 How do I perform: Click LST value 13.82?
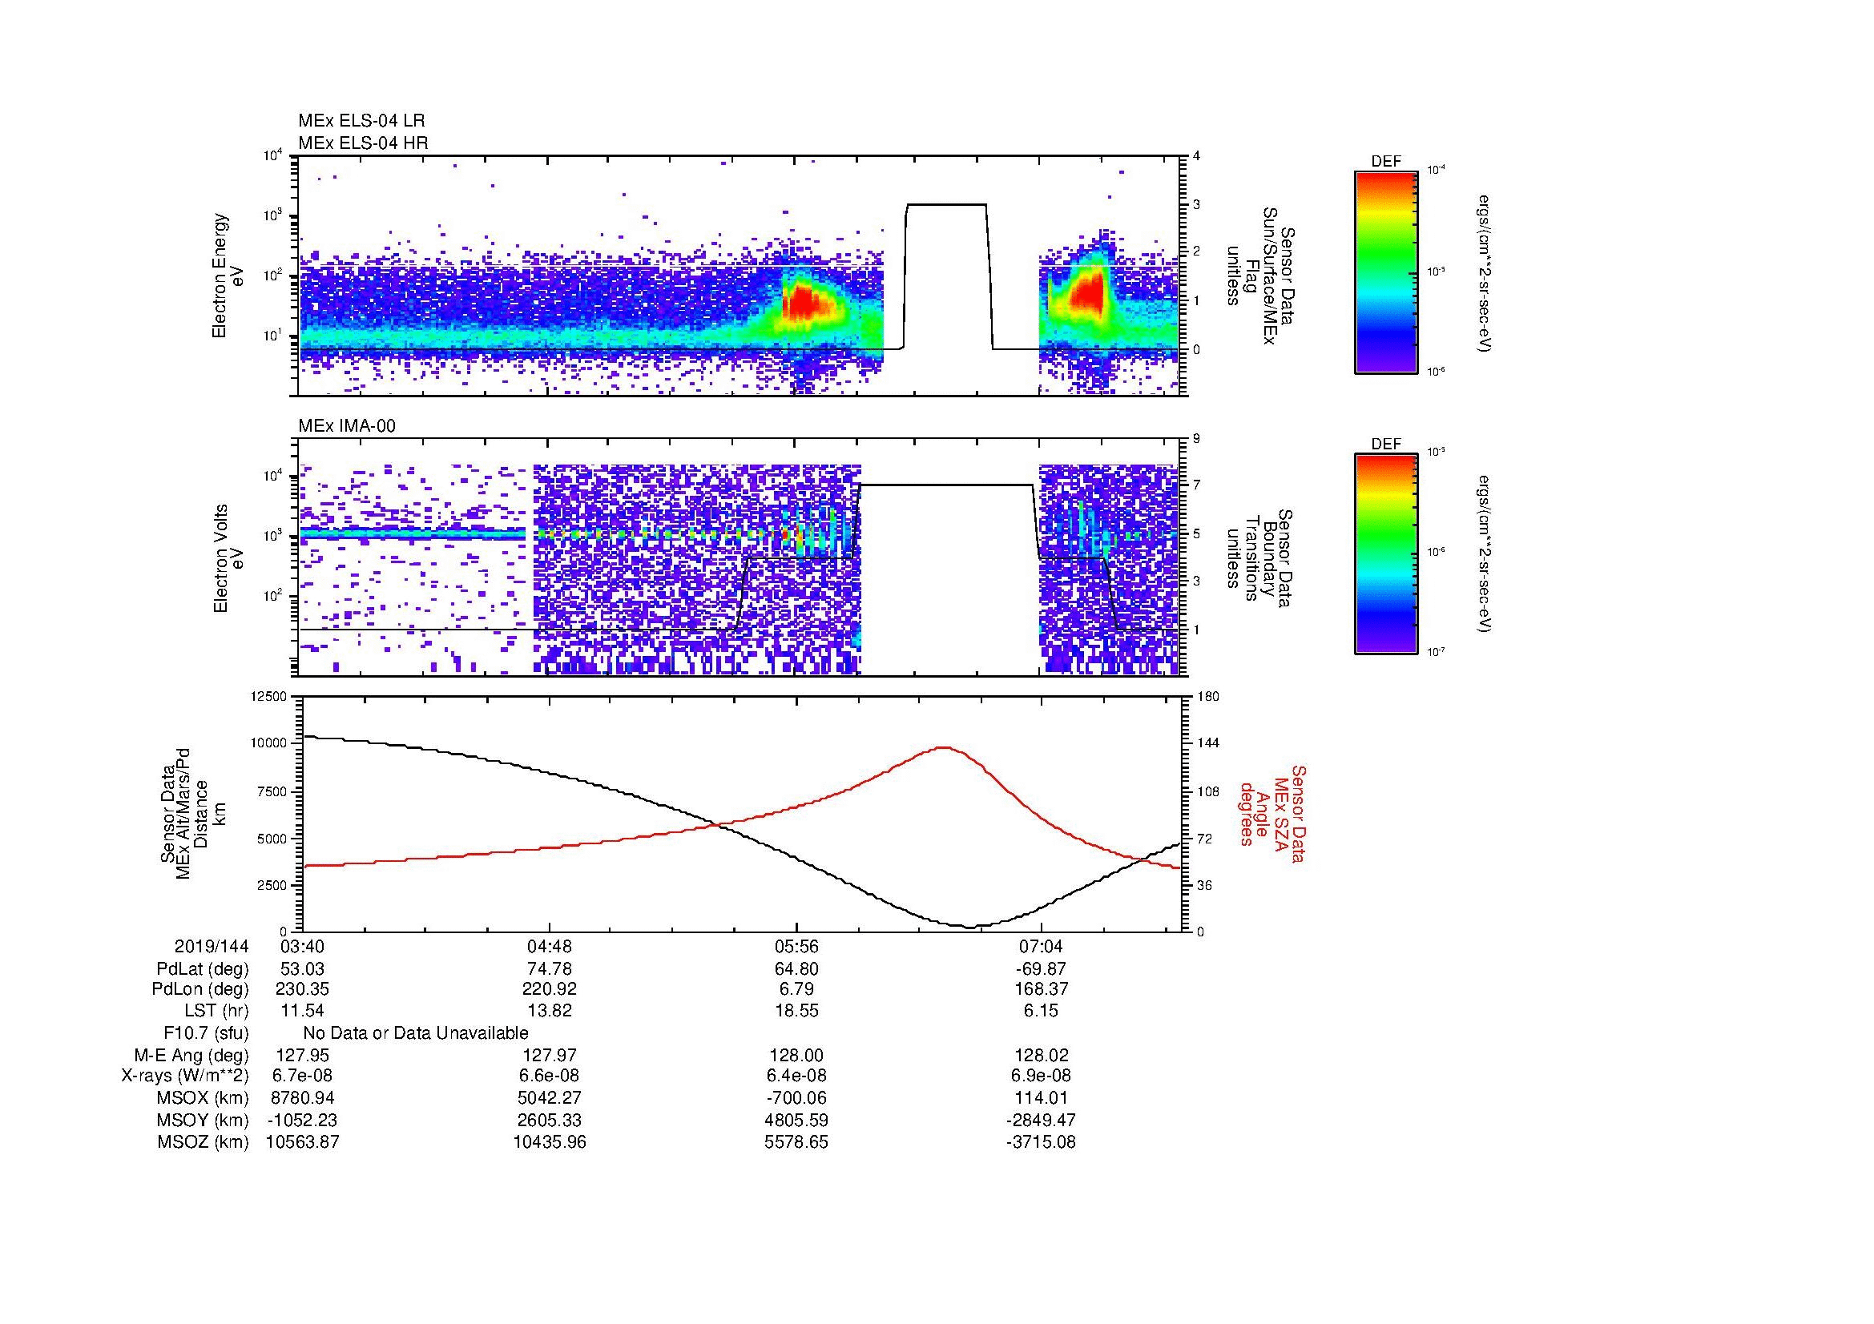click(x=550, y=1011)
